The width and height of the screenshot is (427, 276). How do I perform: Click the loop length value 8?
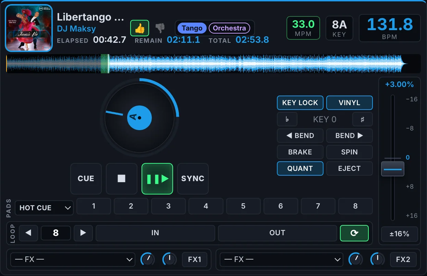coord(56,233)
